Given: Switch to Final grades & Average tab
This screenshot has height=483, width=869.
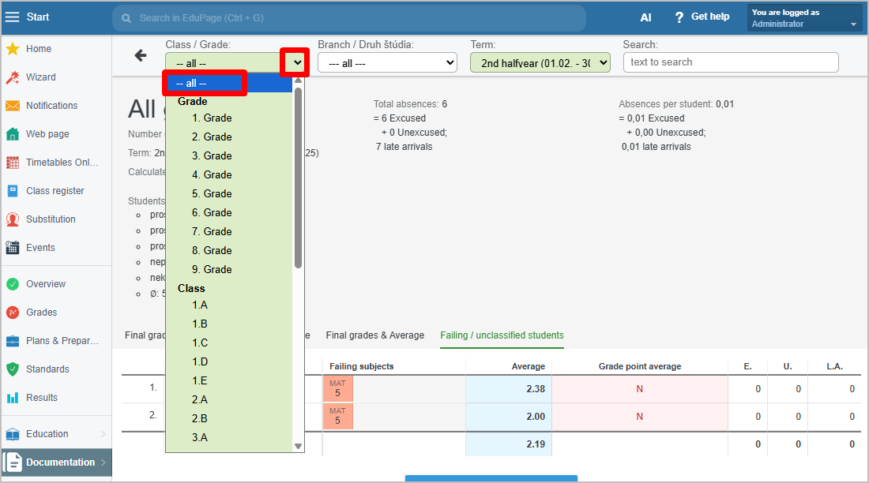Looking at the screenshot, I should 375,335.
